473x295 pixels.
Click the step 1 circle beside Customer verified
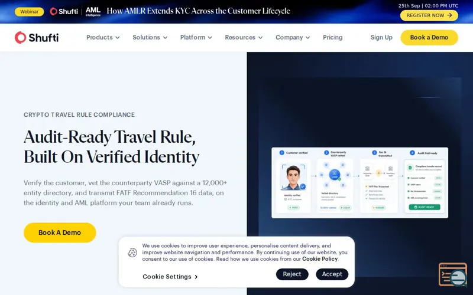point(282,153)
